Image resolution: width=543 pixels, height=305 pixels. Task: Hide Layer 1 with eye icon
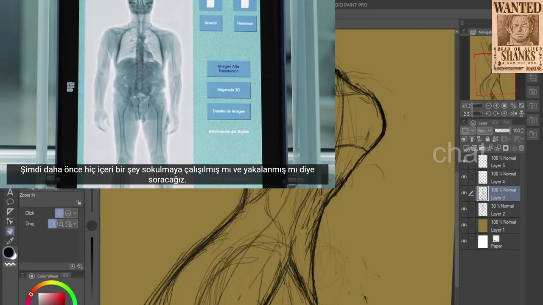click(464, 225)
